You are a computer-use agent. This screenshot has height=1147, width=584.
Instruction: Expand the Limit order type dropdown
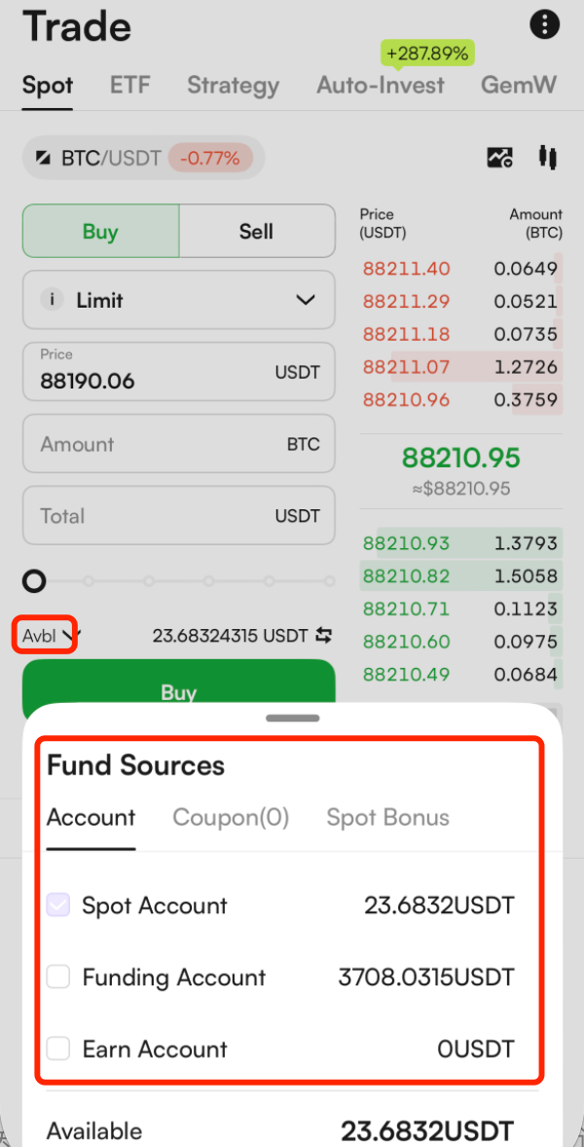305,300
